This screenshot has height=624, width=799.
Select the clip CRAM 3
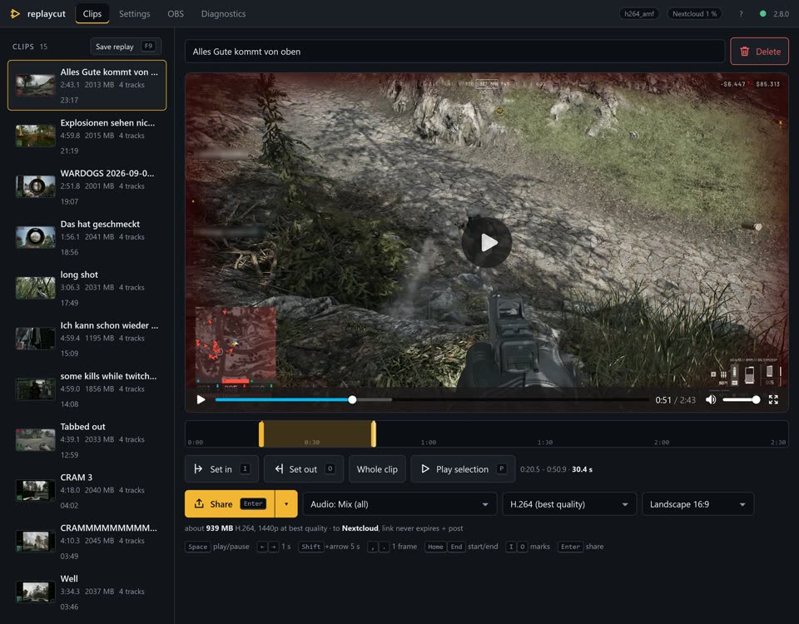pyautogui.click(x=87, y=491)
